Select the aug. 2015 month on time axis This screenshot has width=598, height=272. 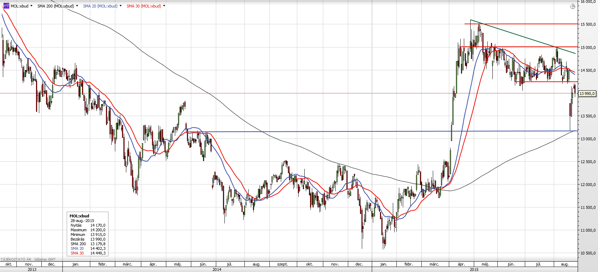click(564, 264)
